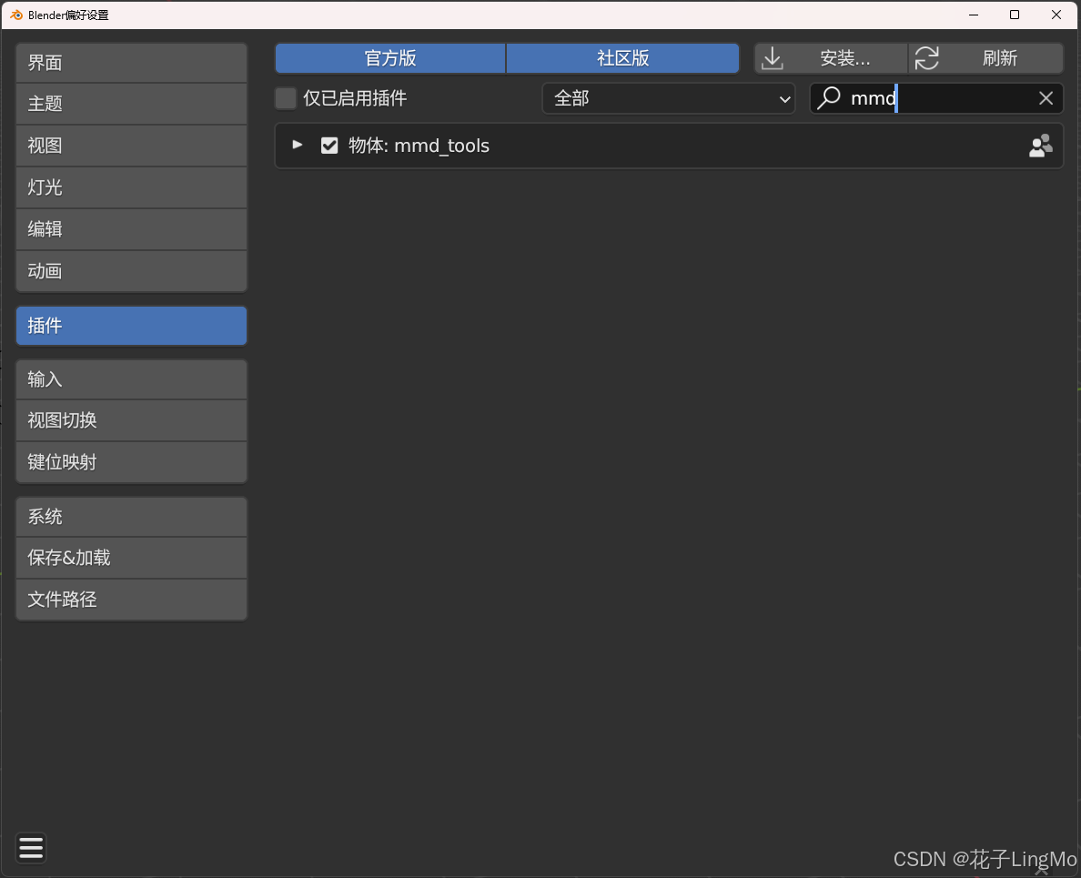The height and width of the screenshot is (878, 1081).
Task: Open the 视图切换 section
Action: [x=132, y=420]
